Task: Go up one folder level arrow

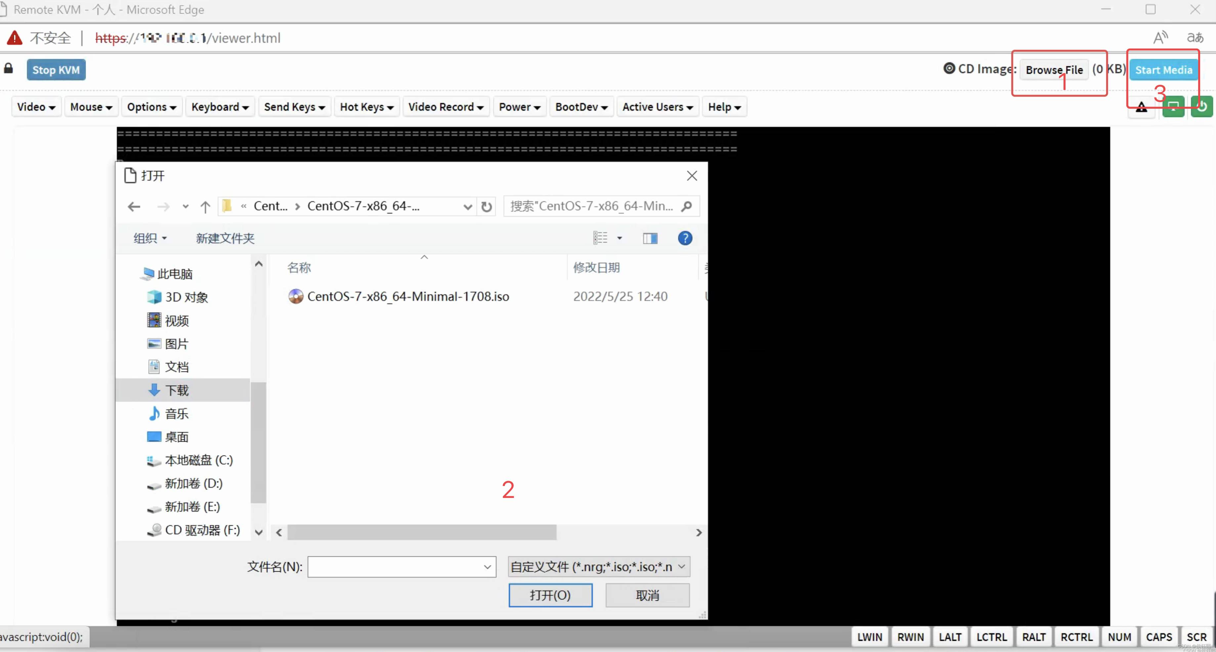Action: [205, 207]
